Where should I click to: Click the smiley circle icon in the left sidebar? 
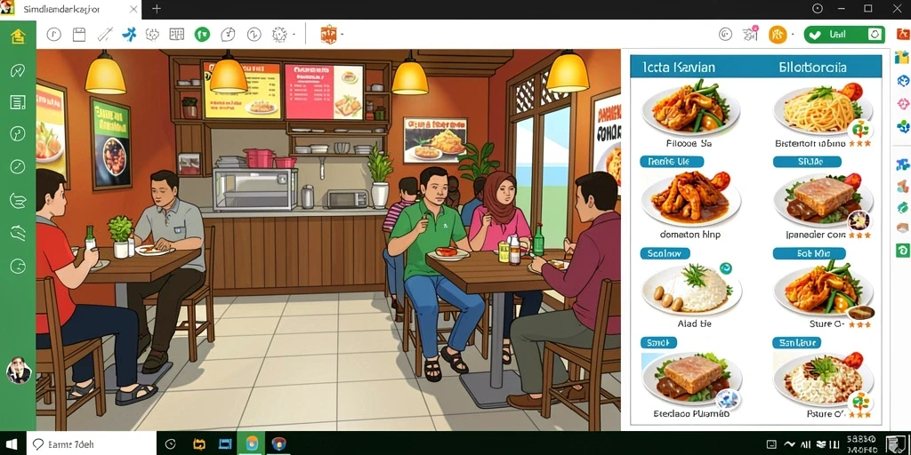18,267
